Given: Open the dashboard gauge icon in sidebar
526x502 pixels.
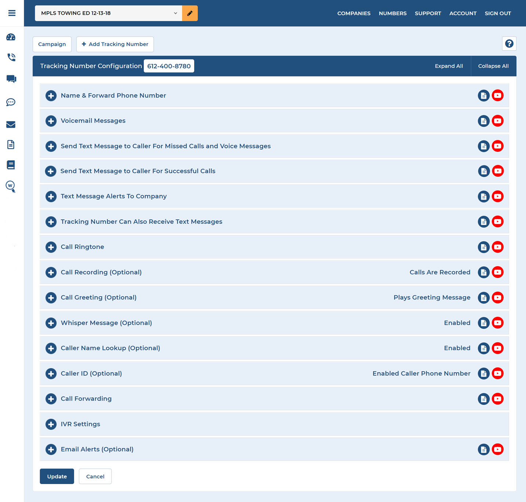Looking at the screenshot, I should [x=11, y=37].
